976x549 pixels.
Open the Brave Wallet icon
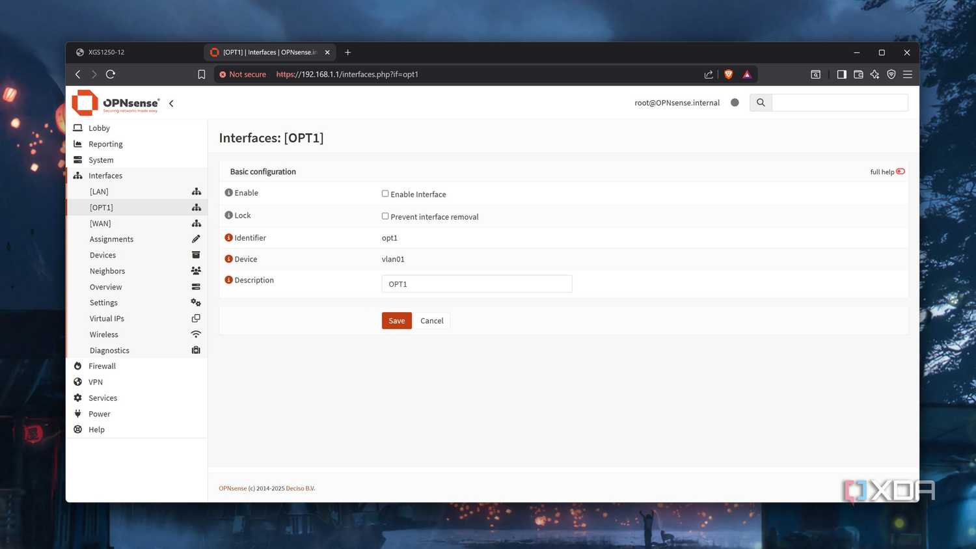click(858, 74)
